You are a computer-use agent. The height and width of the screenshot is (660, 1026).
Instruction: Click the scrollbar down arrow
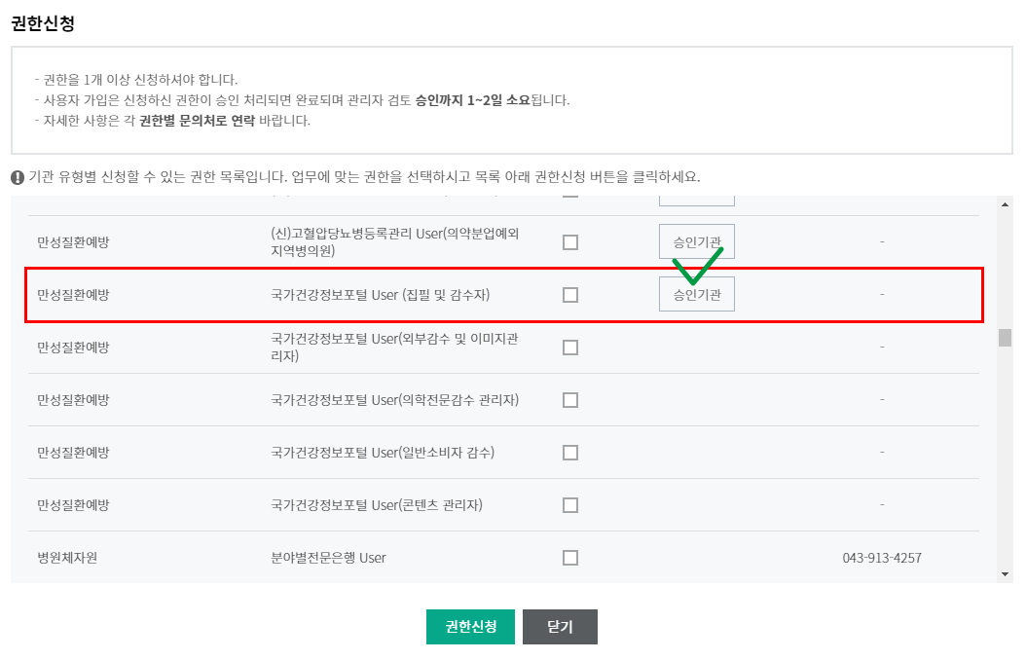pyautogui.click(x=1005, y=574)
